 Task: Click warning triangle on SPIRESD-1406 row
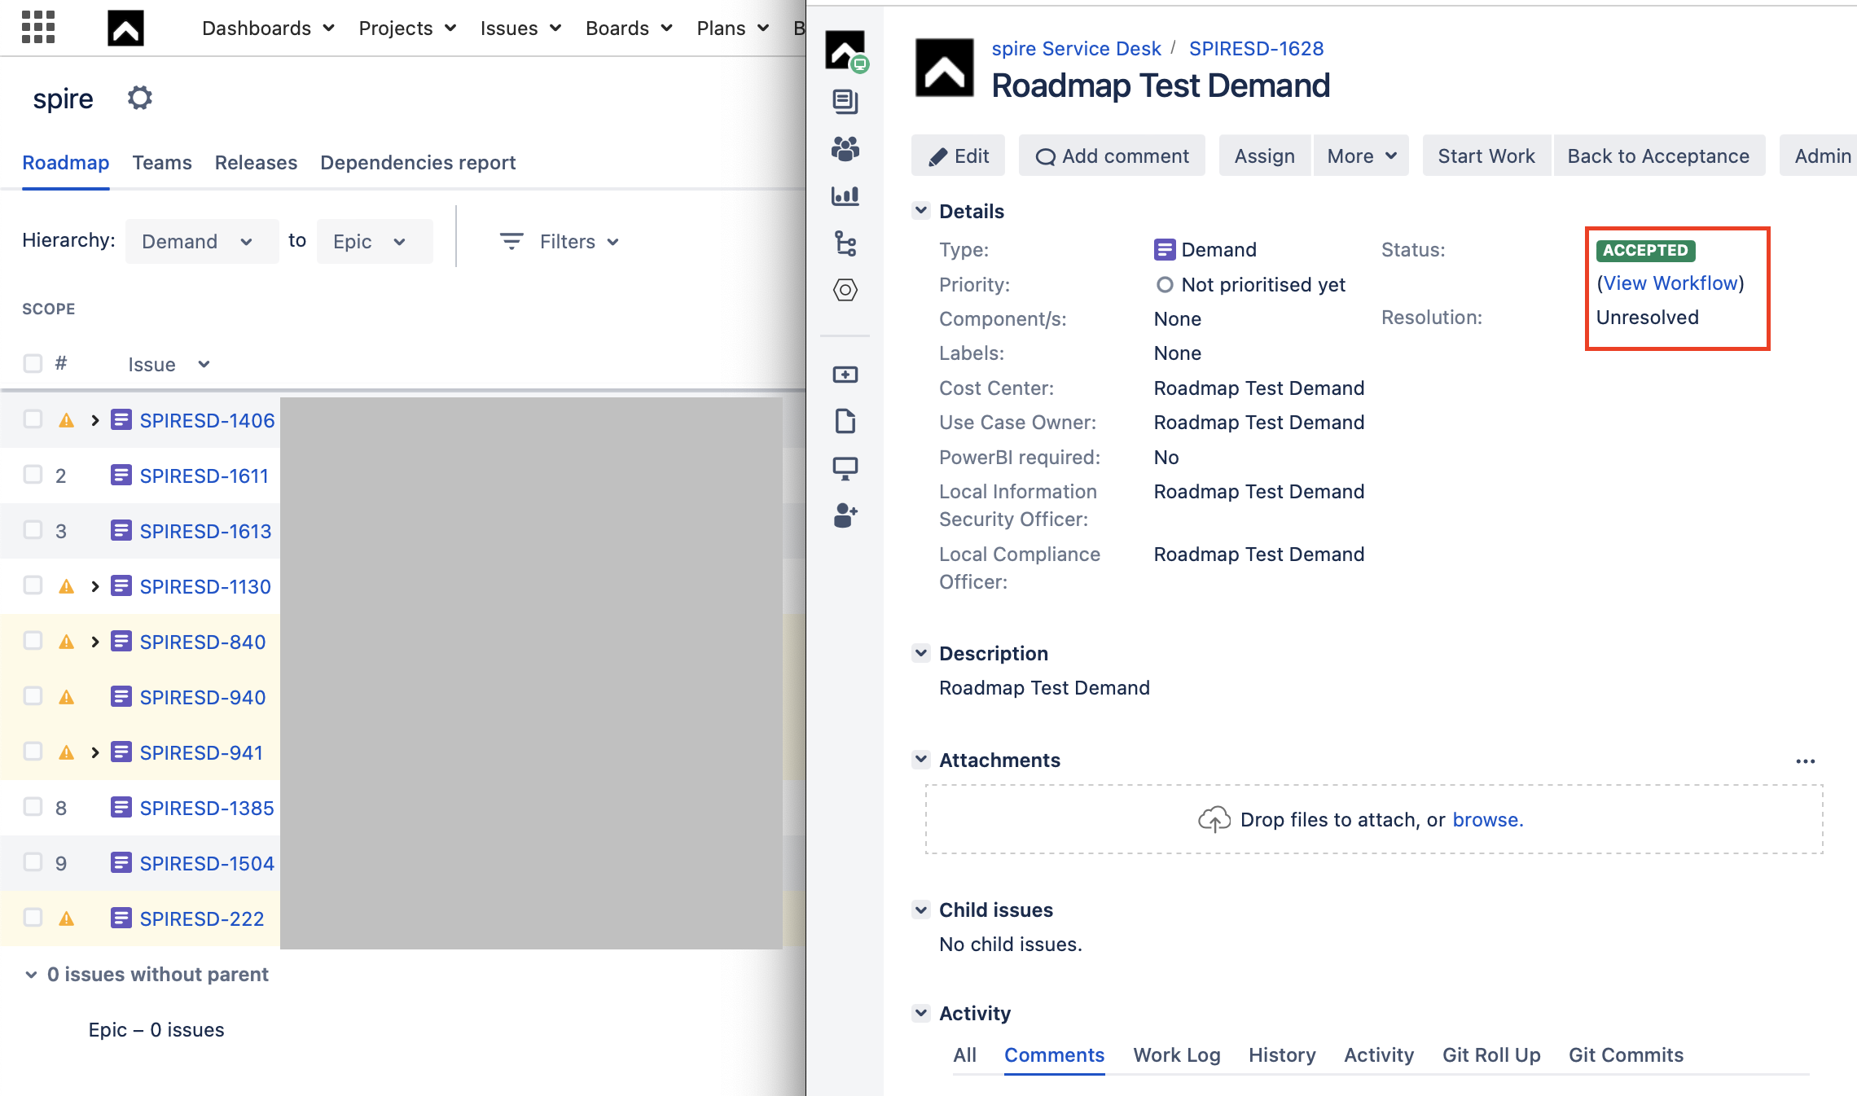67,421
